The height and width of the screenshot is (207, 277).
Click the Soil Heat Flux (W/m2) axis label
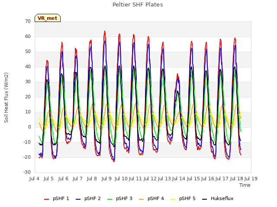point(6,97)
